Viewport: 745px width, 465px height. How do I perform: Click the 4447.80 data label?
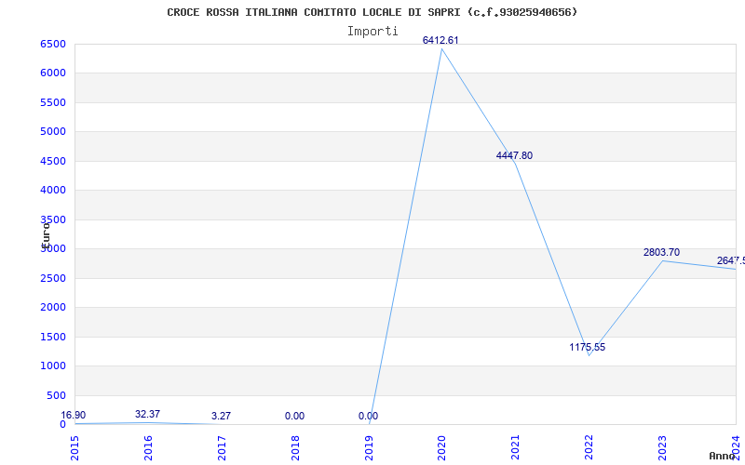pos(514,155)
